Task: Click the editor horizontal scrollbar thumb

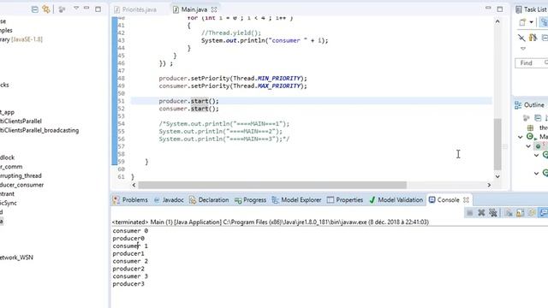Action: tap(272, 185)
